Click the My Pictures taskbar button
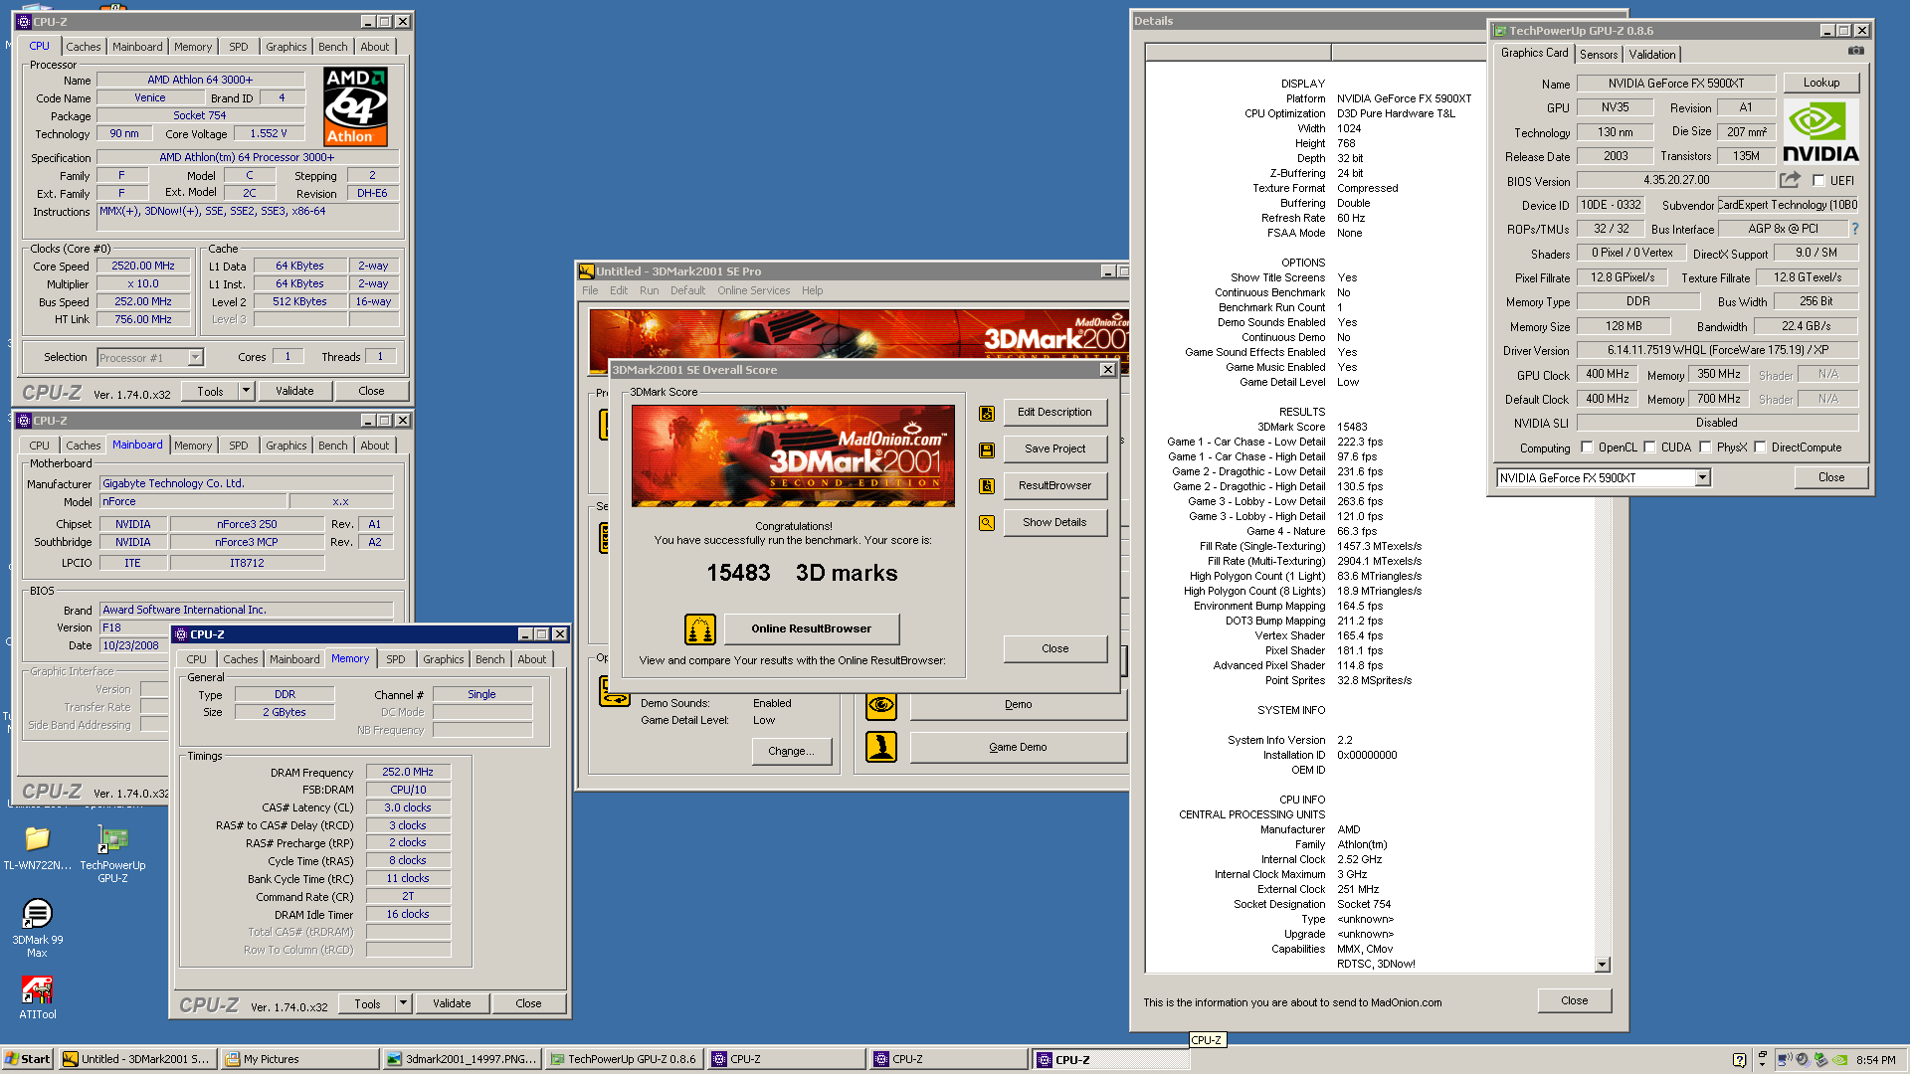This screenshot has height=1074, width=1910. pos(300,1059)
